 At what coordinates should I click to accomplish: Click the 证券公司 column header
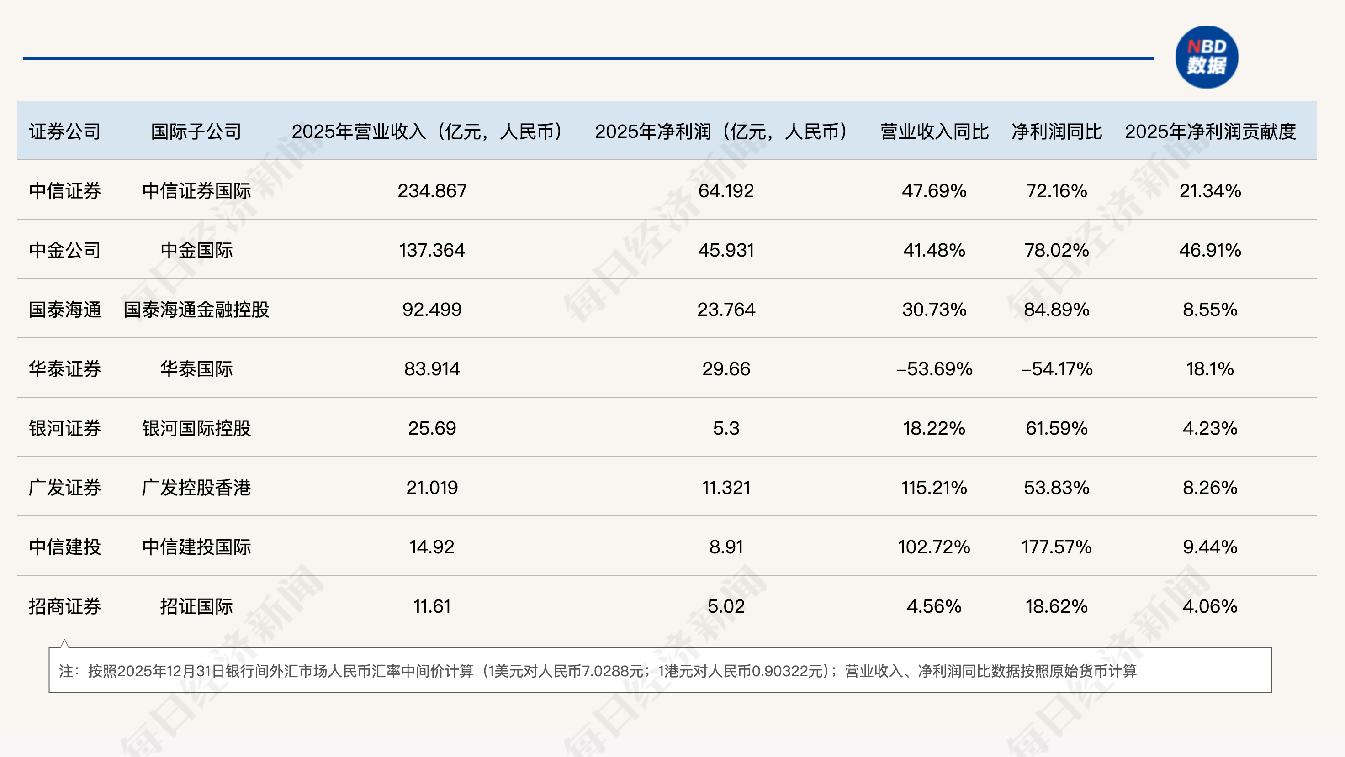pyautogui.click(x=65, y=131)
